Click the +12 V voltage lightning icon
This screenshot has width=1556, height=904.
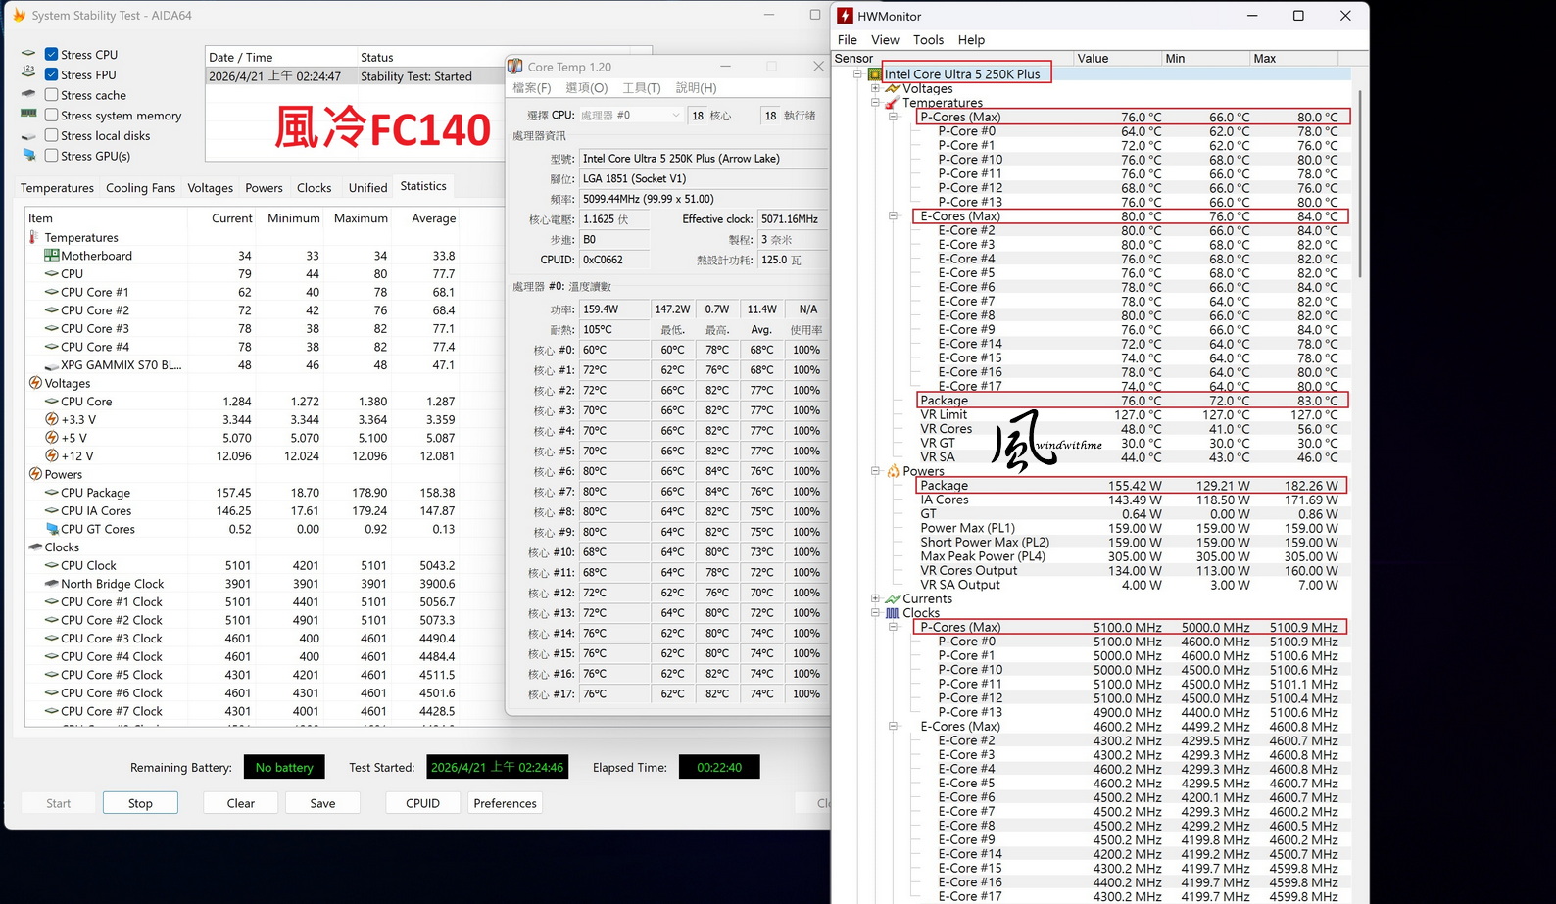(51, 456)
